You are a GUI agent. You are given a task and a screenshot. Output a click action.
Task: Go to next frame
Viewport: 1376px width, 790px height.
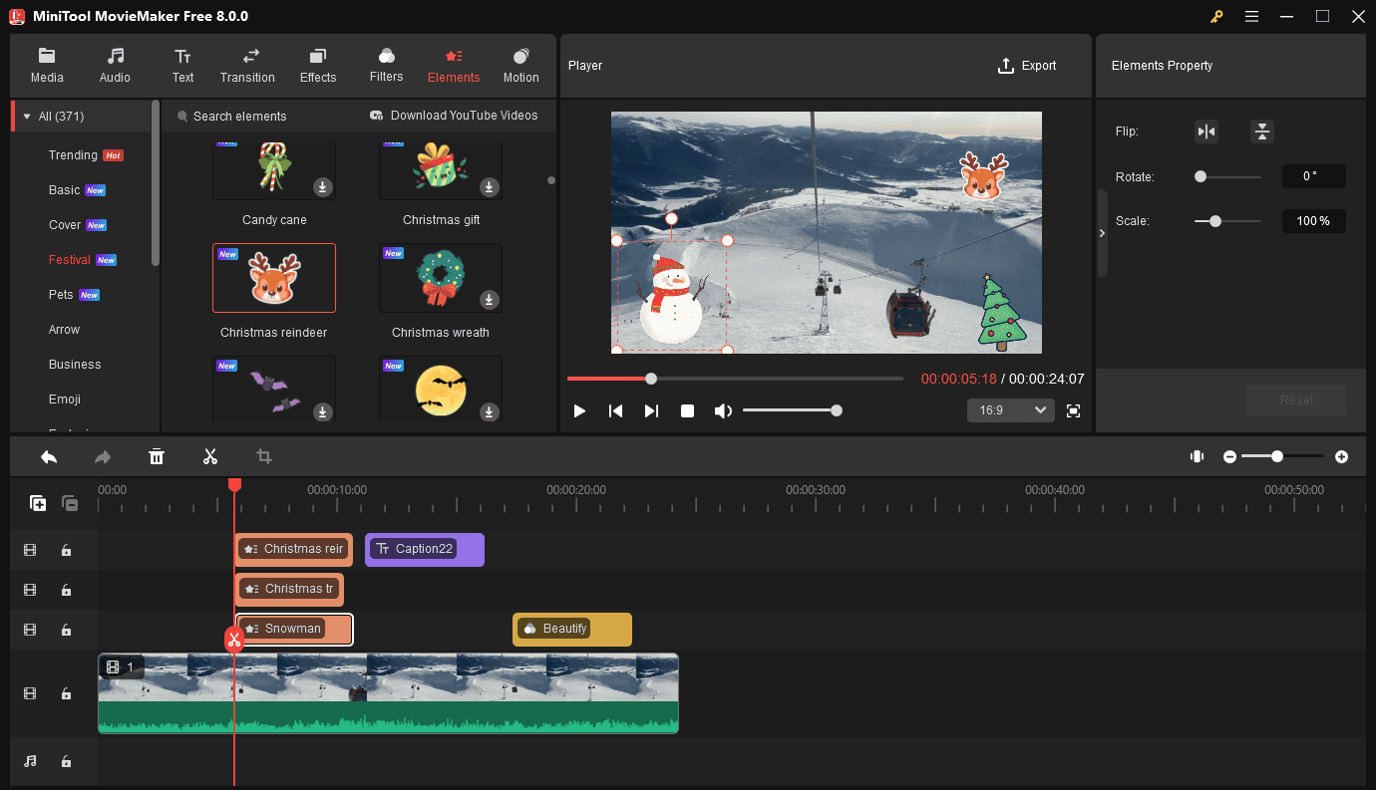coord(651,410)
